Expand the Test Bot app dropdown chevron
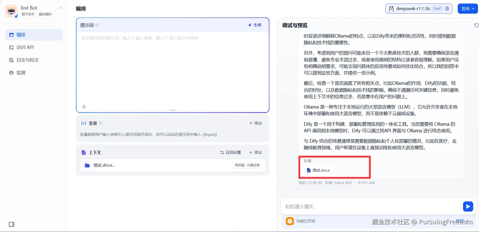The width and height of the screenshot is (479, 232). [61, 8]
